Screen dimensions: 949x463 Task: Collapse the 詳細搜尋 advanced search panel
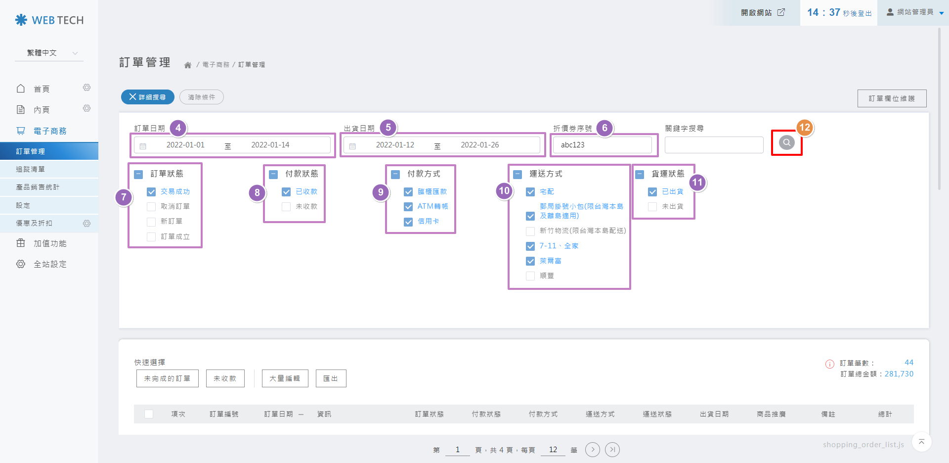coord(147,97)
